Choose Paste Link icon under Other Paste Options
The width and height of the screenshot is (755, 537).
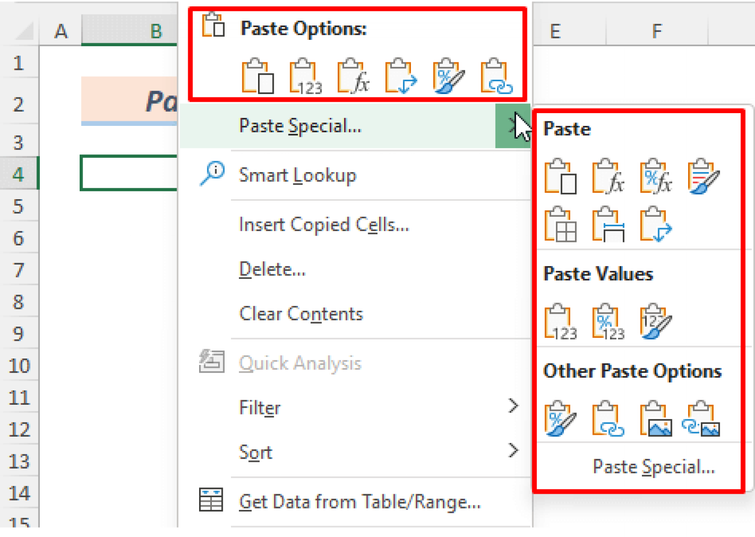(608, 419)
